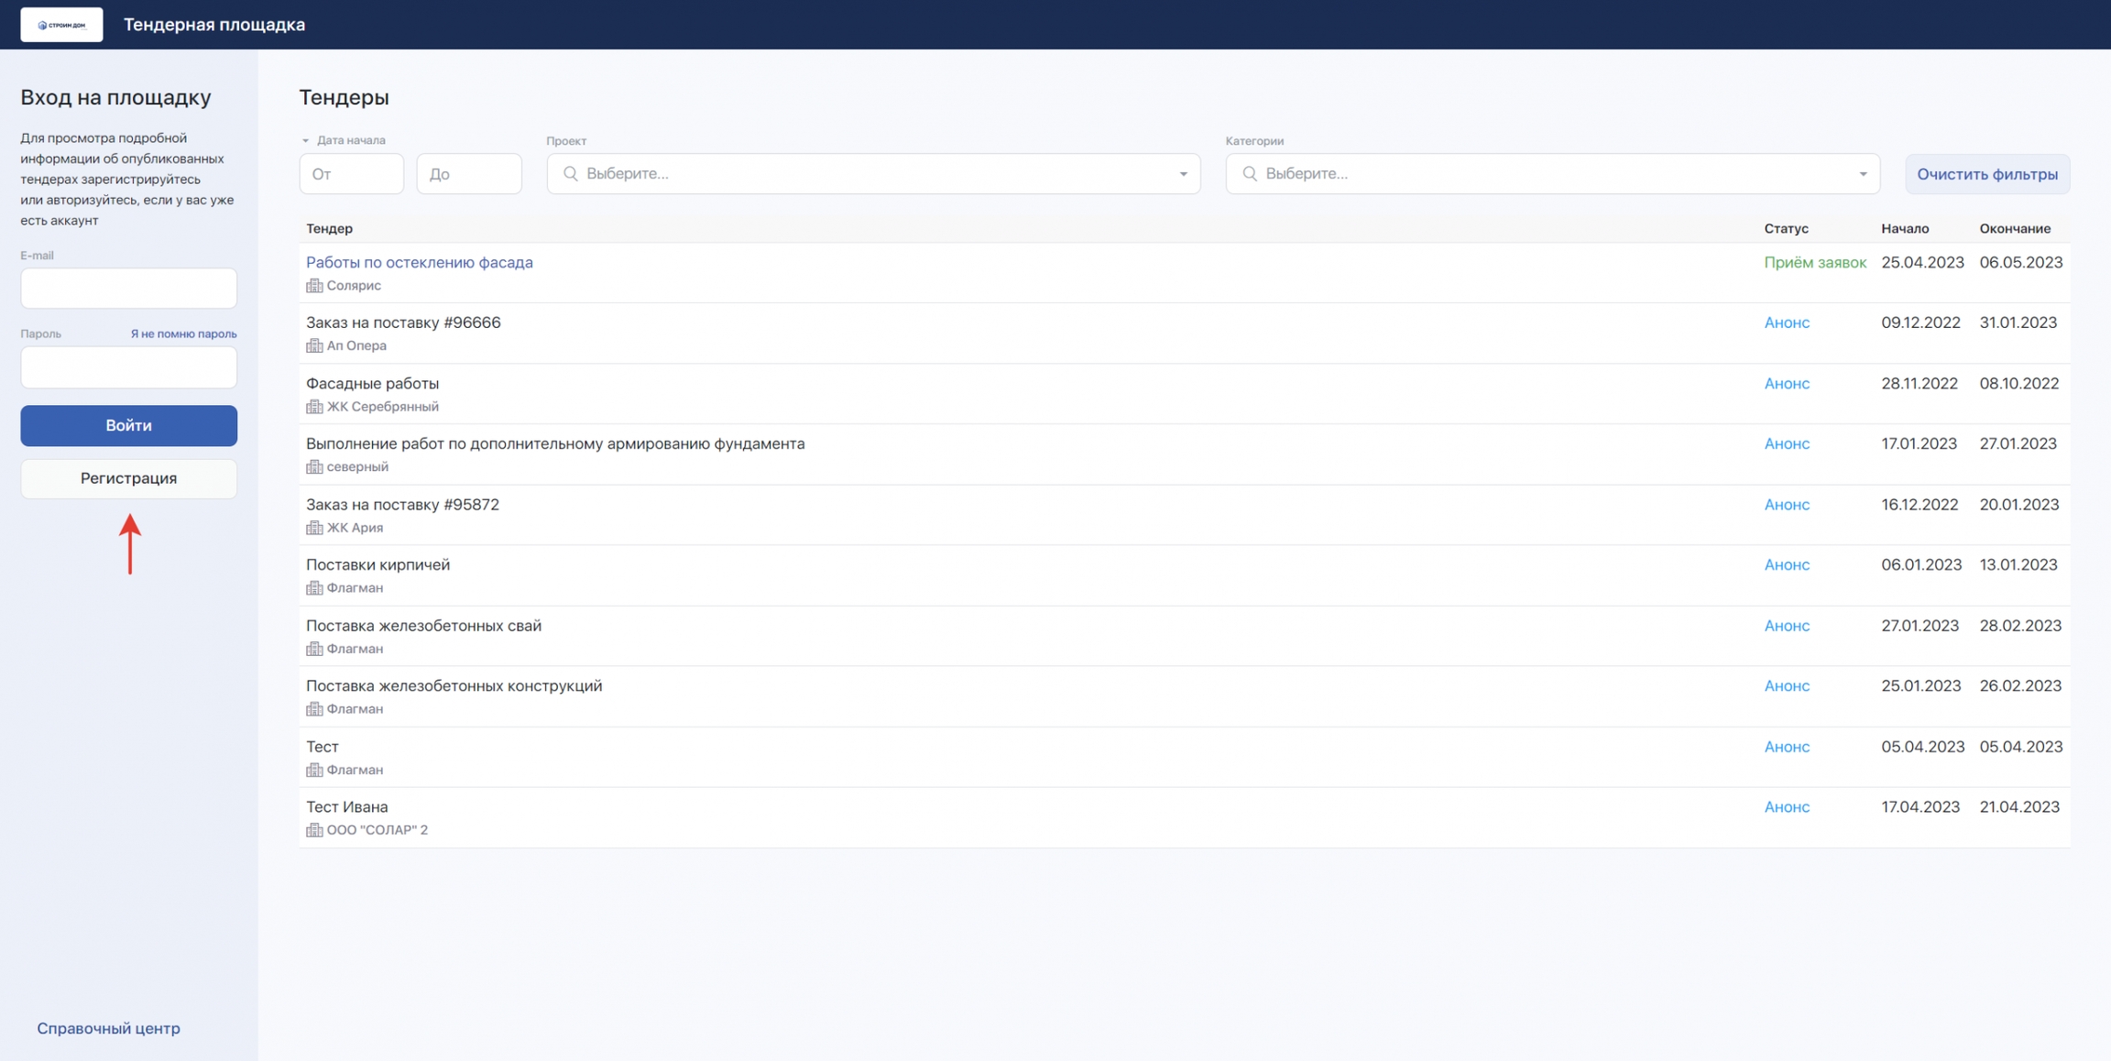Image resolution: width=2111 pixels, height=1061 pixels.
Task: Click the Я не помню пароль link
Action: tap(183, 334)
